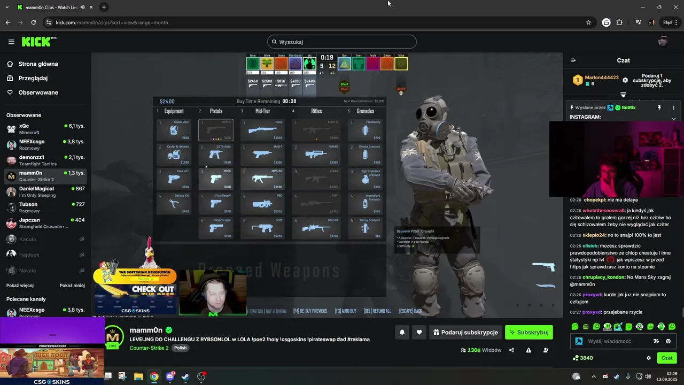684x385 pixels.
Task: Expand the pinned INSTAGRAM message chevron
Action: coord(673,119)
